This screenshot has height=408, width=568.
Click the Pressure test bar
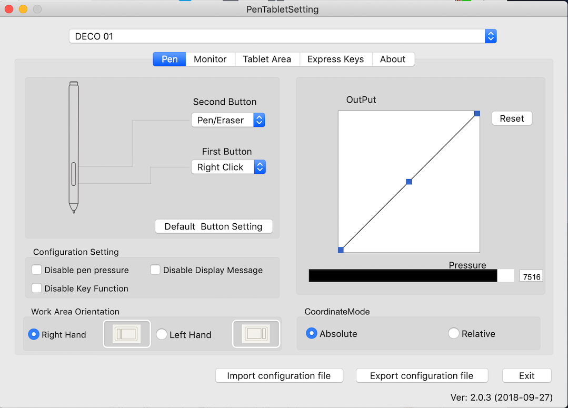point(412,276)
